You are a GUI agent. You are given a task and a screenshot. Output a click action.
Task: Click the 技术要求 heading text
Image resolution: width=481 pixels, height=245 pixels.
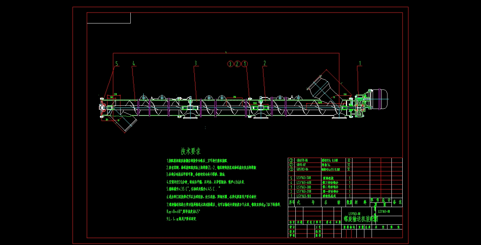[x=191, y=151]
